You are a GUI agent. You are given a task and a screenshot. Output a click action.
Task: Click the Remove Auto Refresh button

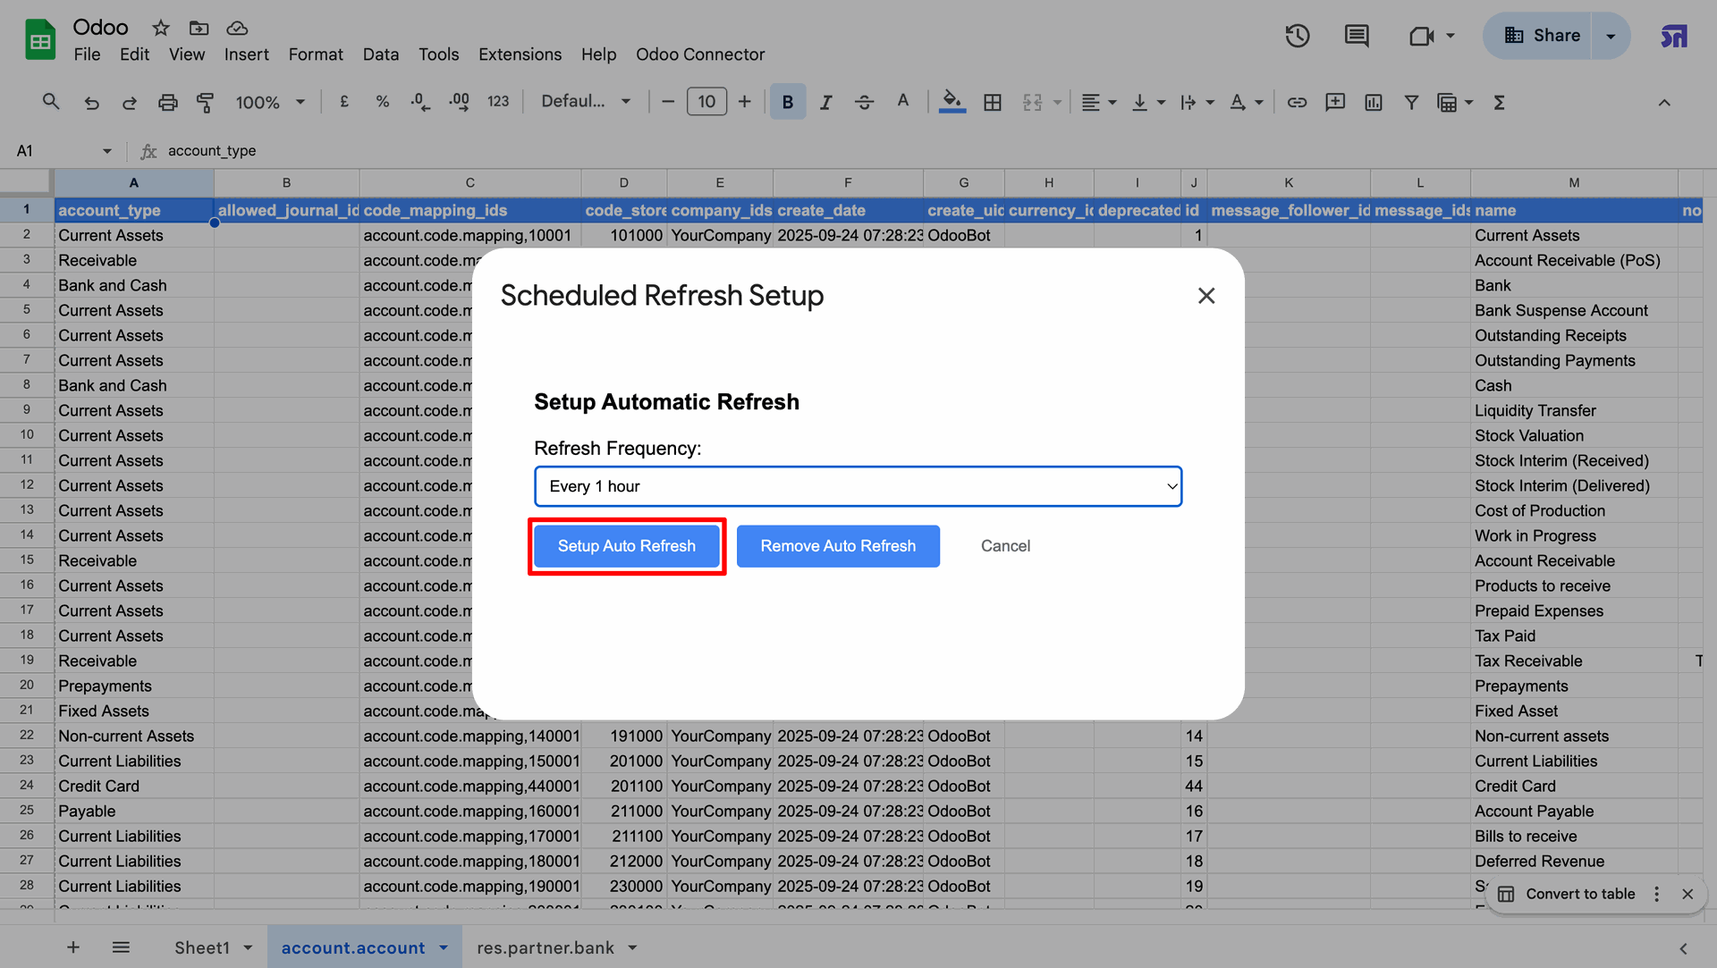coord(838,546)
